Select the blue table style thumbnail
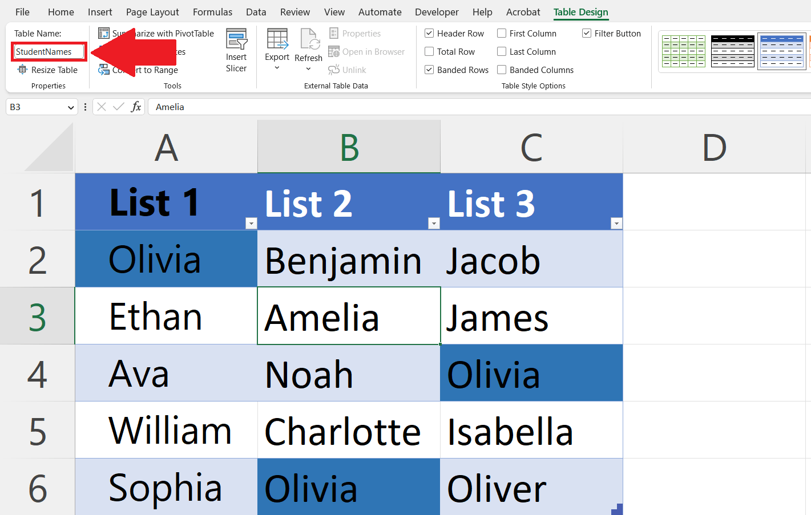Screen dimensions: 811x515 [x=781, y=51]
